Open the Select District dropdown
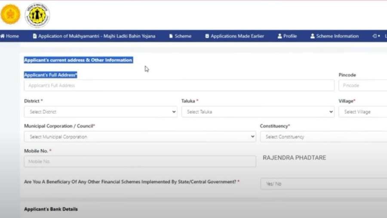The image size is (387, 218). coord(101,112)
